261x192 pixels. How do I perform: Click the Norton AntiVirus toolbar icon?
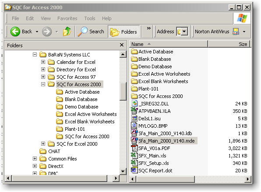pyautogui.click(x=236, y=31)
